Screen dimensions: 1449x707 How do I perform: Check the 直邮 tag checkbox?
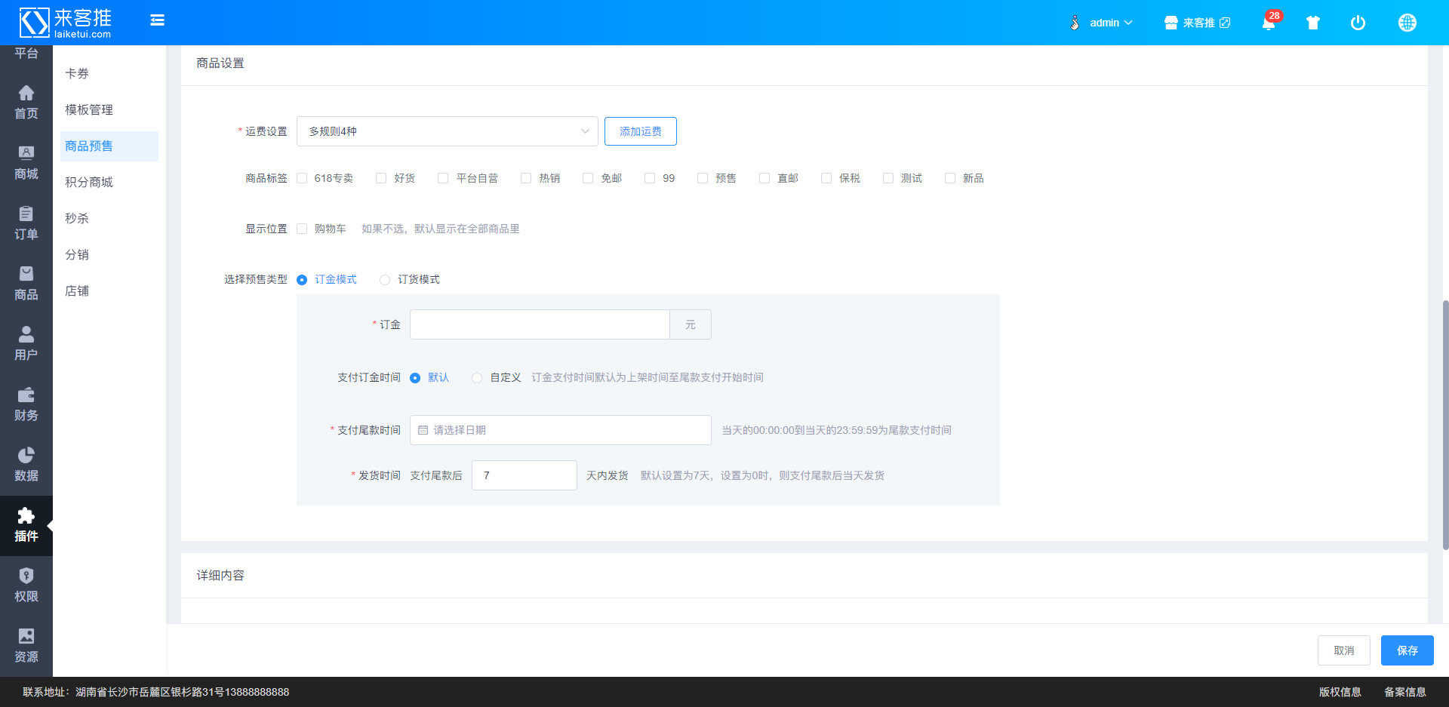tap(764, 178)
